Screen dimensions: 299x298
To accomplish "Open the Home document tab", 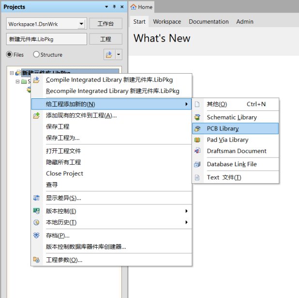I will point(141,7).
